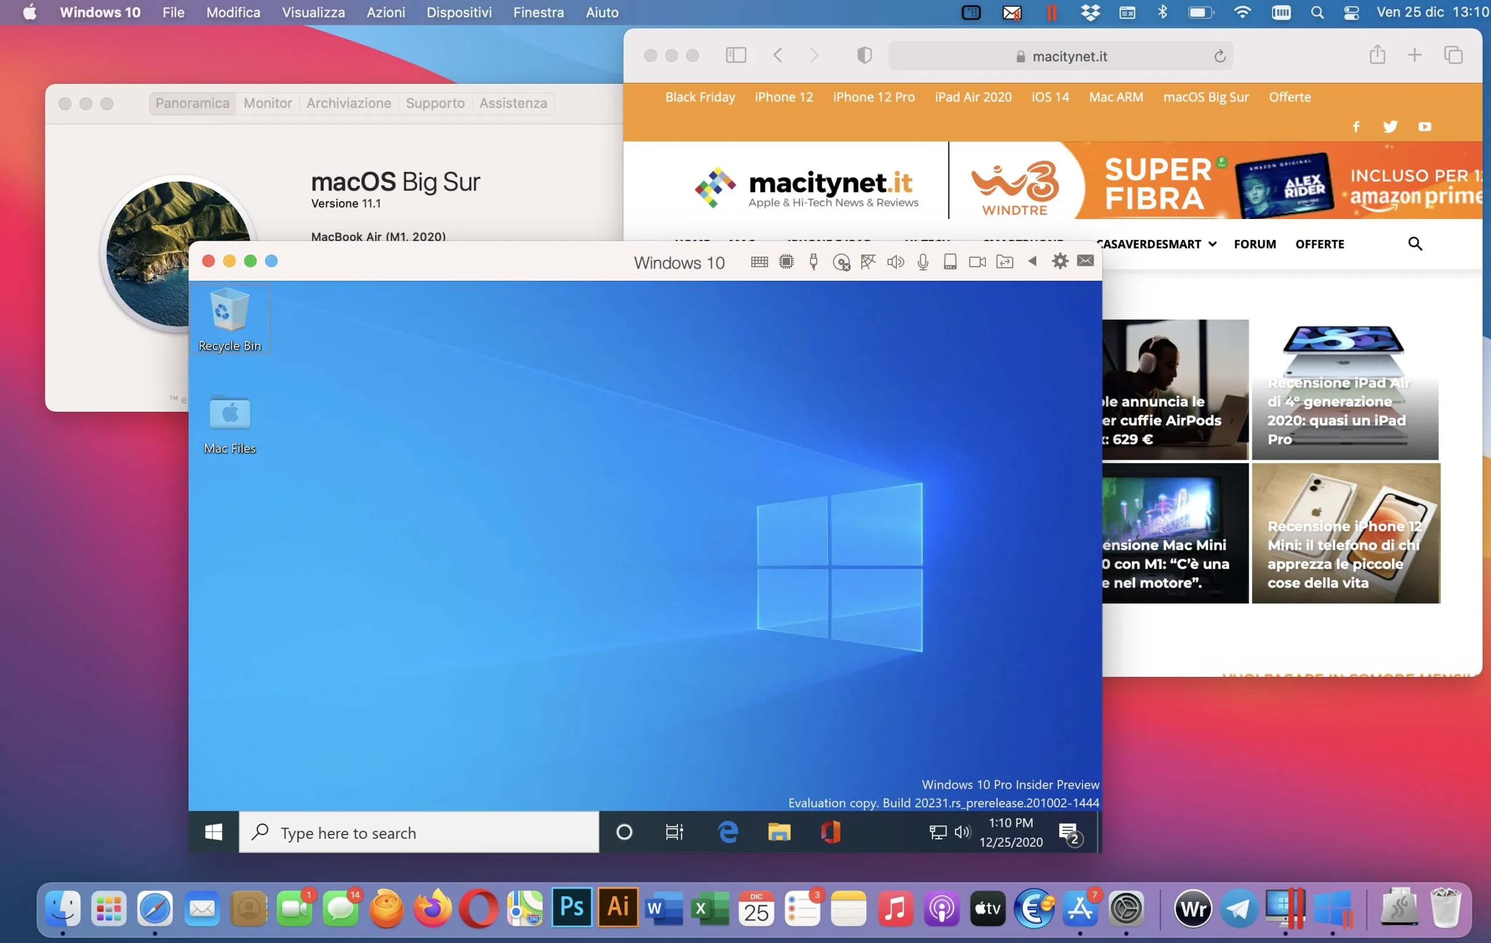Open Parallels configuration with the gear icon
1491x943 pixels.
pyautogui.click(x=1060, y=262)
